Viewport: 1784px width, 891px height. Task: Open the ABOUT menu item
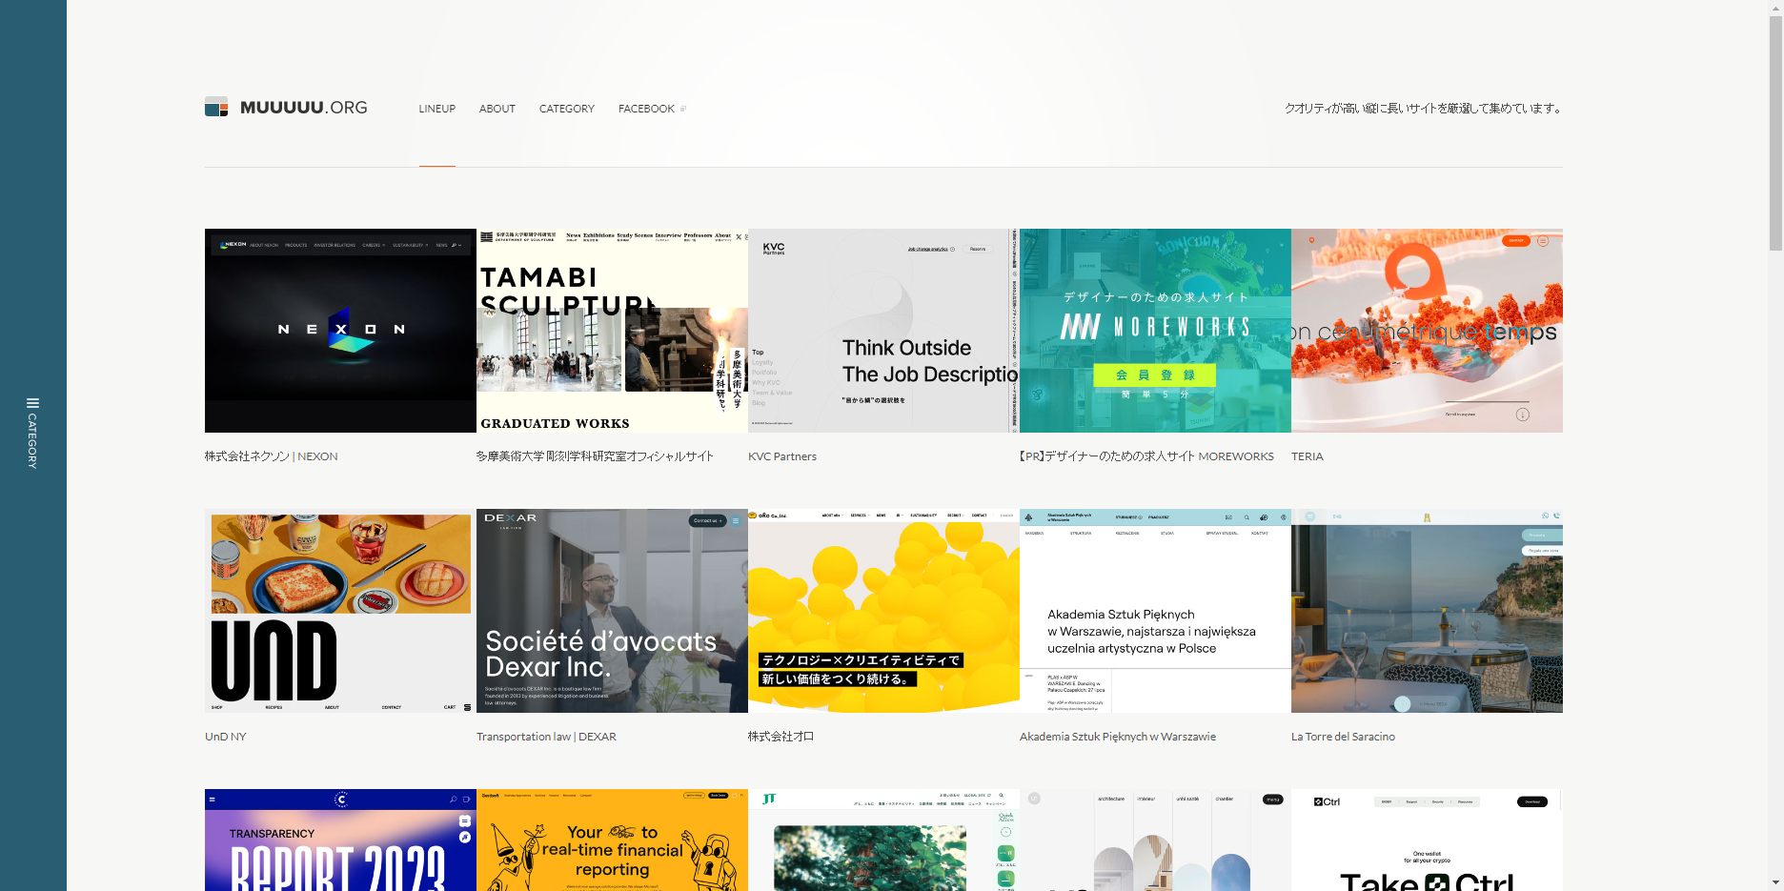(497, 109)
